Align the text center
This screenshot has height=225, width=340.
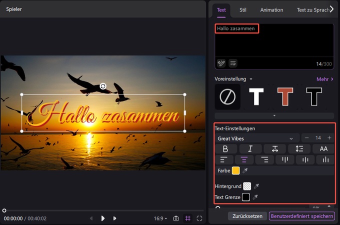244,160
